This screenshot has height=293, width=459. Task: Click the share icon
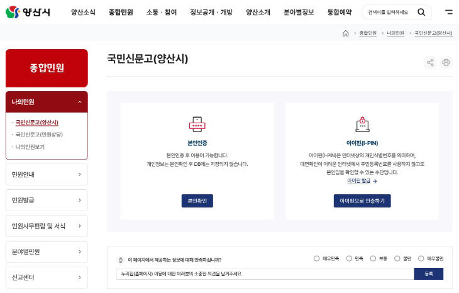430,62
